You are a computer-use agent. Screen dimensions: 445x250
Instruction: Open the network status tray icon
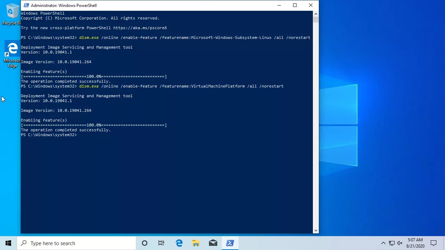[x=392, y=243]
